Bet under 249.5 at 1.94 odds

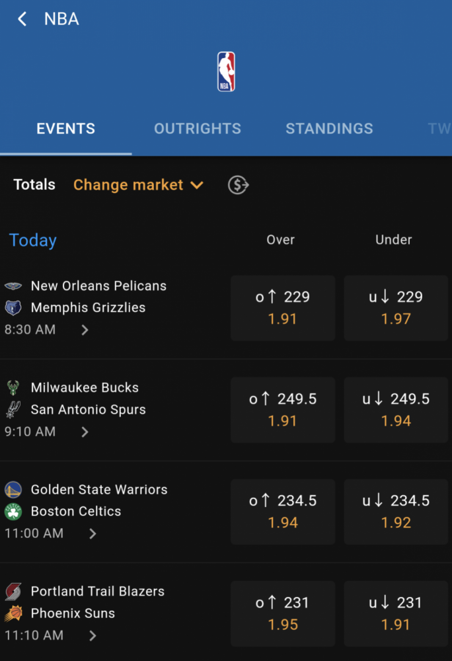coord(396,410)
